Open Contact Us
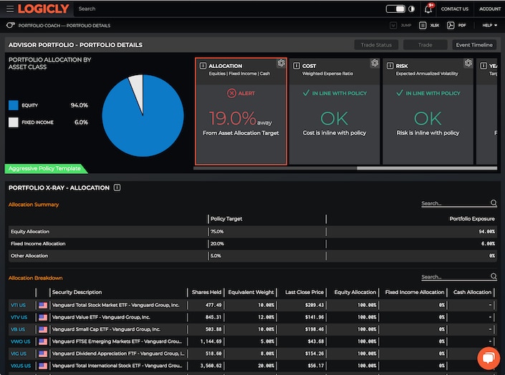The height and width of the screenshot is (375, 505). (454, 9)
